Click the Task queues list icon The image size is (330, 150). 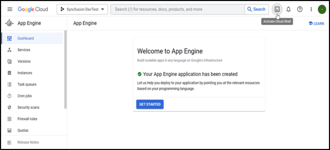(x=9, y=84)
